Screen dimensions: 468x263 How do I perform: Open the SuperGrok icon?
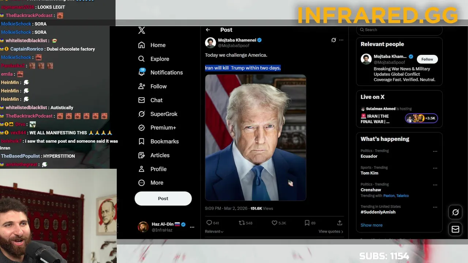(141, 114)
